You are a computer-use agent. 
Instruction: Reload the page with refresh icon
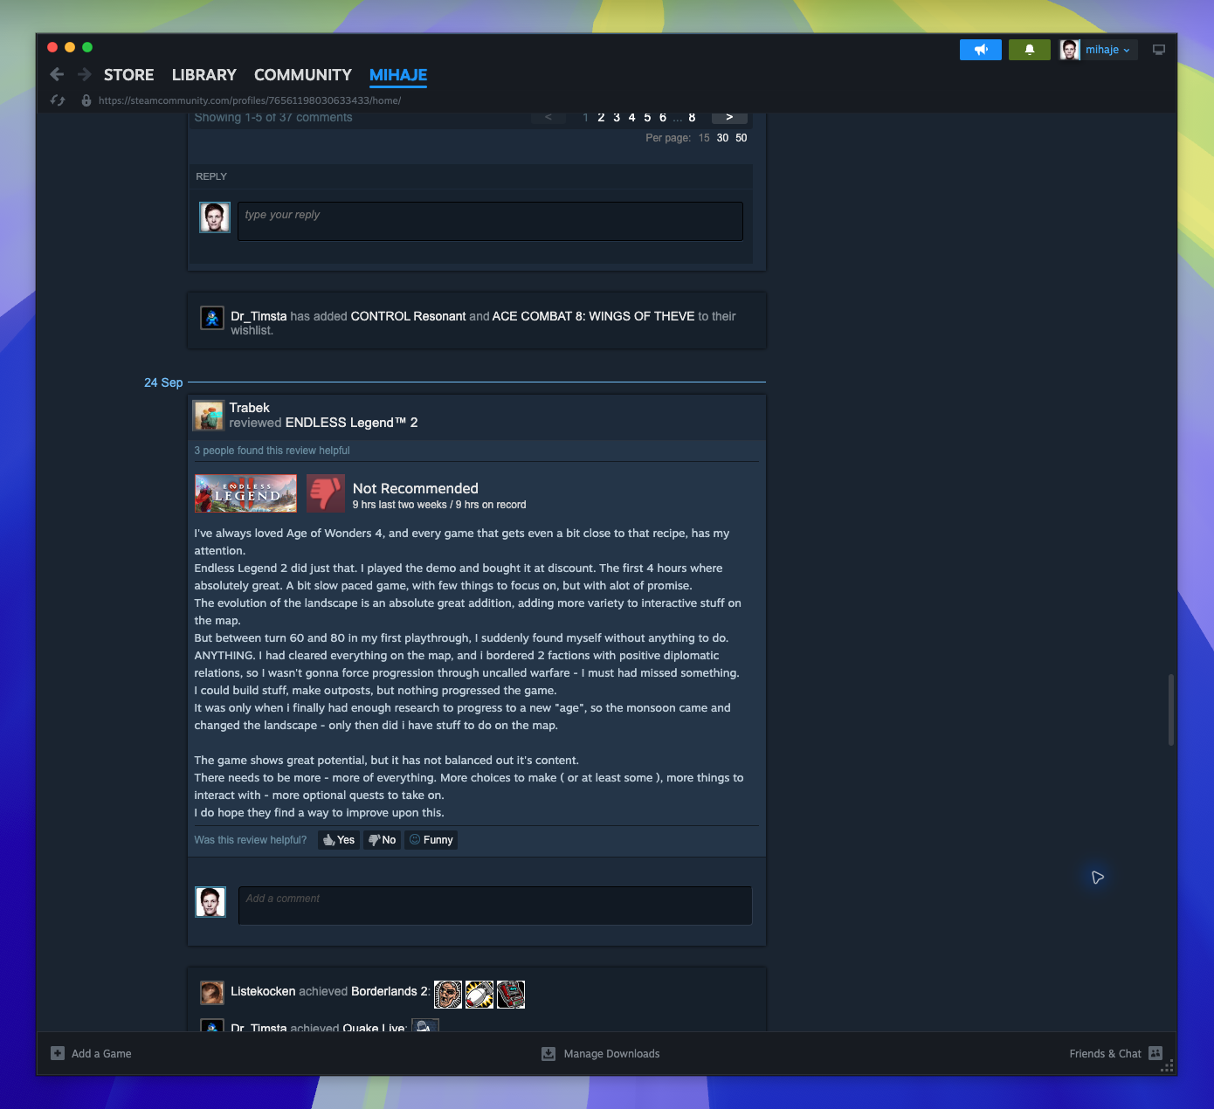tap(58, 100)
